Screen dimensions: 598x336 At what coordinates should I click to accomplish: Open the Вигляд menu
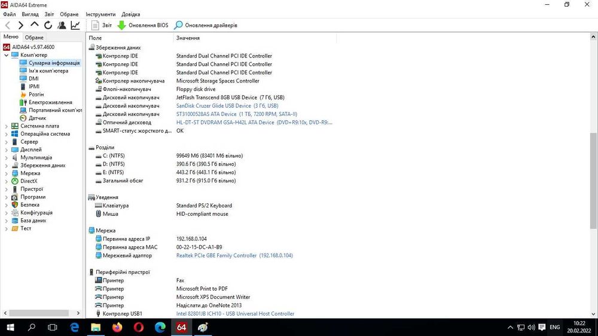(30, 14)
